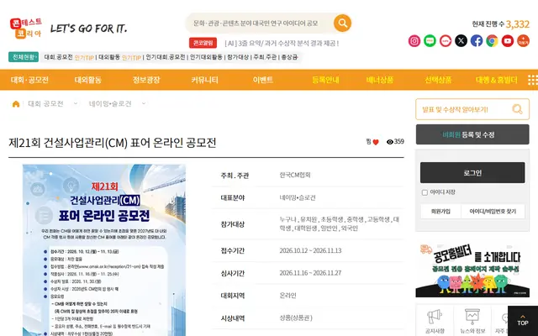
Task: Click the orange 더보기 plus icon
Action: tap(523, 41)
